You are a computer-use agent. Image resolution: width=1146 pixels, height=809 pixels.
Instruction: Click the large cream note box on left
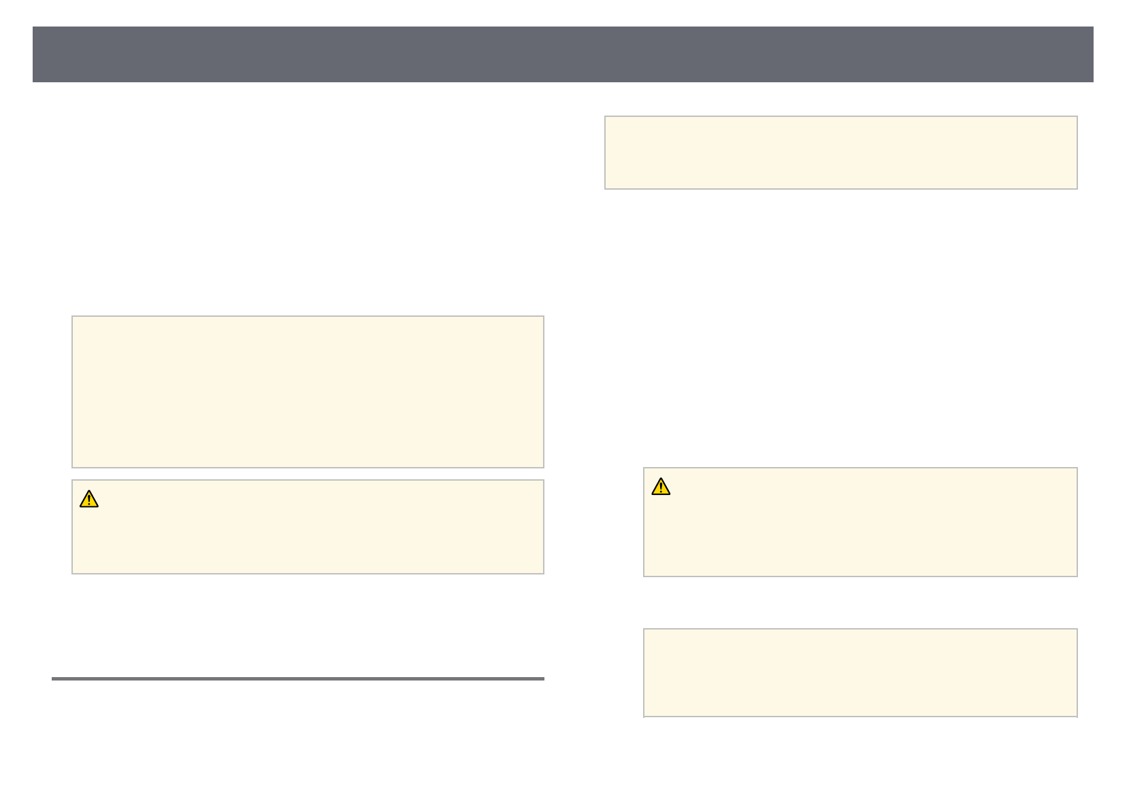point(308,392)
